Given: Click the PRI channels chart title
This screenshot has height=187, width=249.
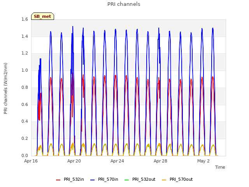Looking at the screenshot, I should coord(124,4).
